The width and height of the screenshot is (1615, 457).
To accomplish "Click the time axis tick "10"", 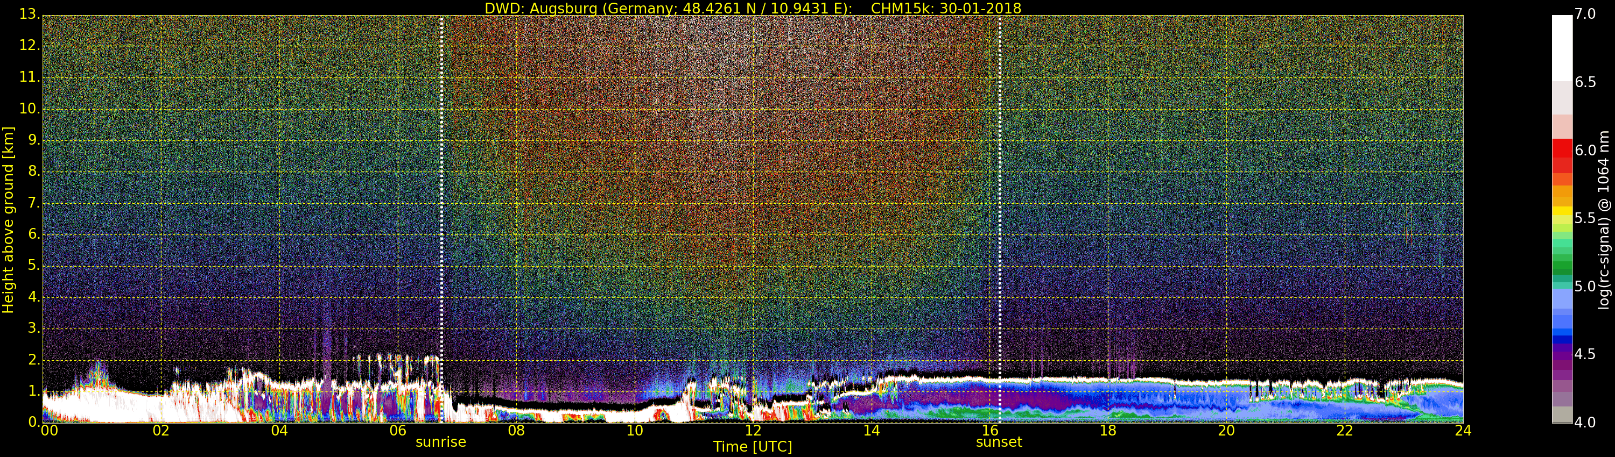I will click(635, 431).
